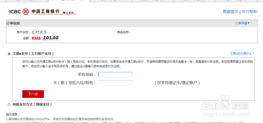
Task: Open the 限额提示 link
Action: click(x=230, y=12)
